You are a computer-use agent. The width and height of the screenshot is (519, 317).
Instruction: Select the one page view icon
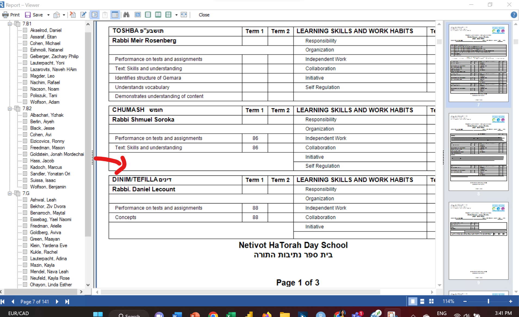click(148, 15)
